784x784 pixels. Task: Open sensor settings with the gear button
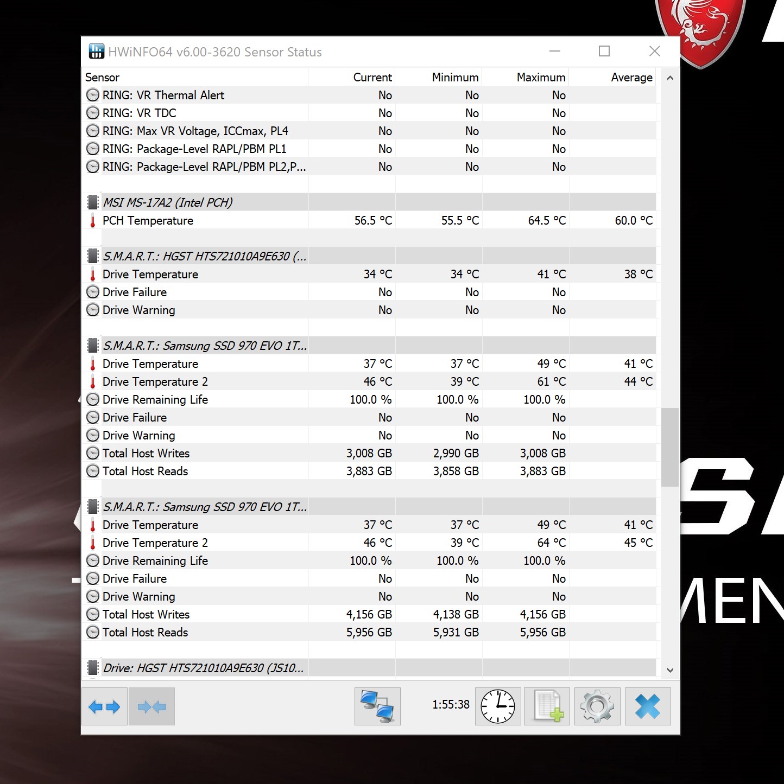[597, 706]
